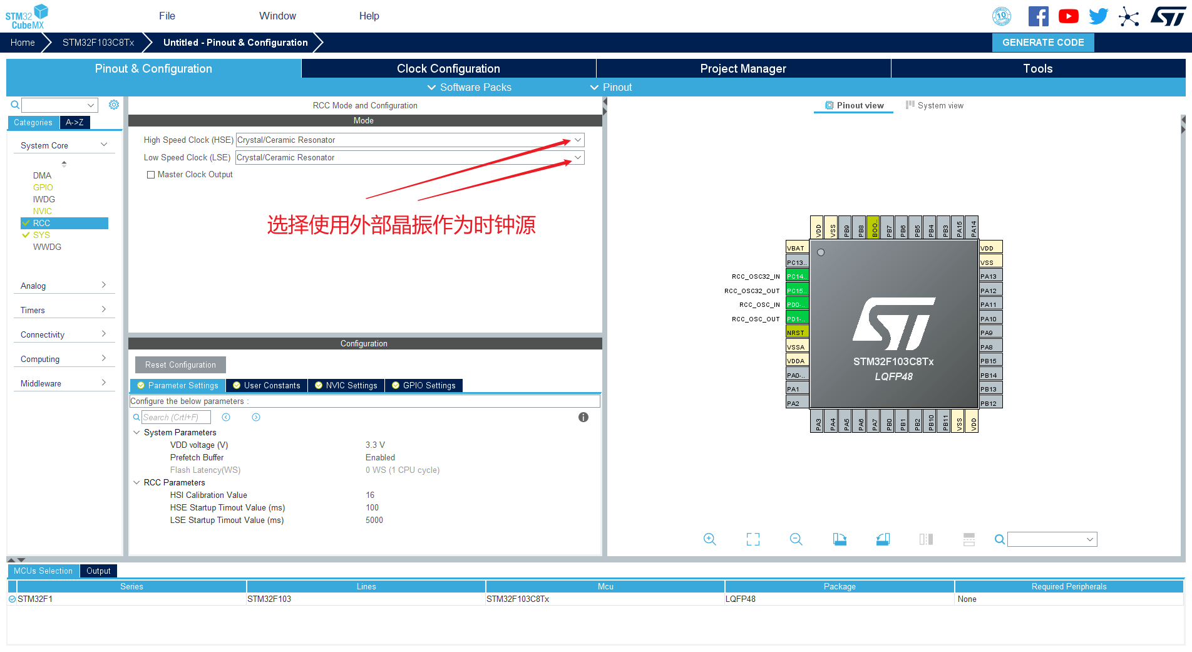
Task: Open the Twitter bird icon link
Action: (1098, 16)
